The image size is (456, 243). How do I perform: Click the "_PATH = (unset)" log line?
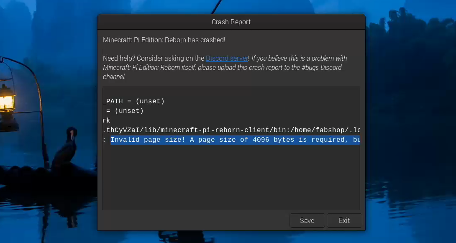pyautogui.click(x=134, y=101)
